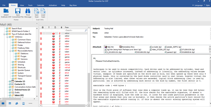This screenshot has width=211, height=107.
Task: Select the Spooler Queue folder
Action: pyautogui.click(x=24, y=70)
